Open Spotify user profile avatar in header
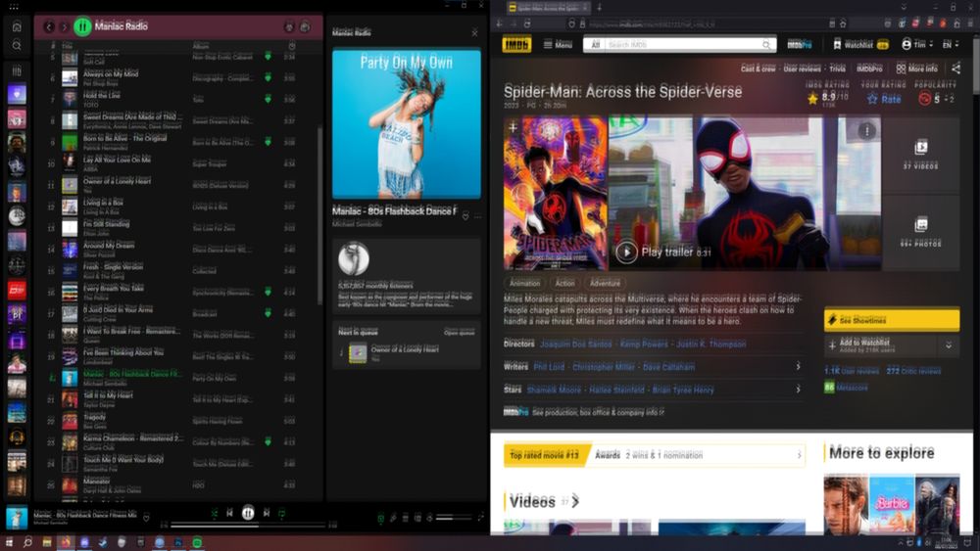980x551 pixels. 305,26
